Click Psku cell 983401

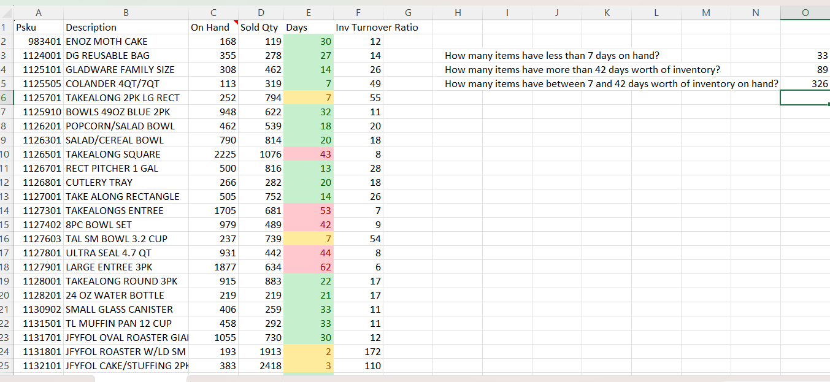click(x=39, y=41)
